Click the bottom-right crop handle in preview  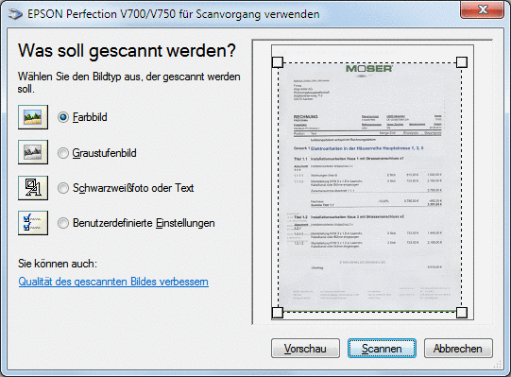[462, 313]
